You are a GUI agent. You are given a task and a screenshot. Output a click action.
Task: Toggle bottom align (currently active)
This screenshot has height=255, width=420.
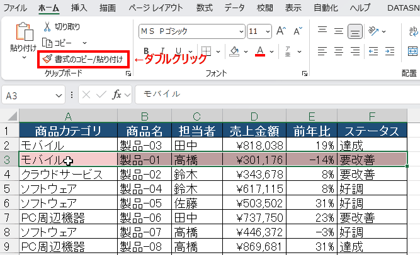coord(355,31)
